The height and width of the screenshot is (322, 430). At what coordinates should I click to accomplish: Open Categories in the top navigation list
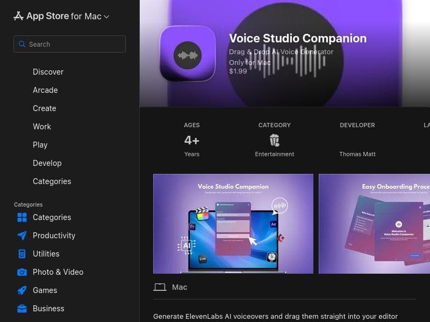pos(52,181)
